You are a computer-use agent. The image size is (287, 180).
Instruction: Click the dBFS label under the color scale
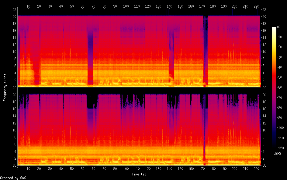point(277,154)
